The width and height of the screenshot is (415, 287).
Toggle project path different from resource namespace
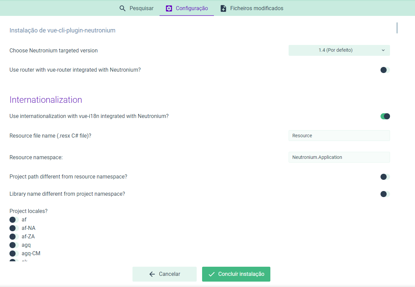click(x=385, y=177)
